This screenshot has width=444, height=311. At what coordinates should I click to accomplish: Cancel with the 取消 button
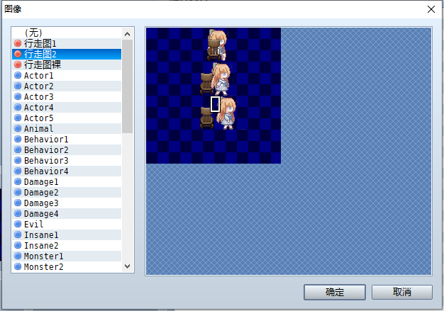[402, 292]
